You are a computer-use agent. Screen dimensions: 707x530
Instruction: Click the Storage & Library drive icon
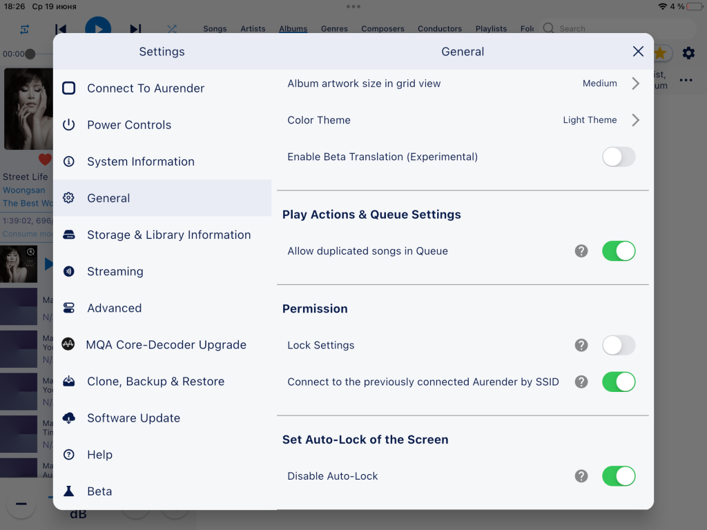point(68,235)
